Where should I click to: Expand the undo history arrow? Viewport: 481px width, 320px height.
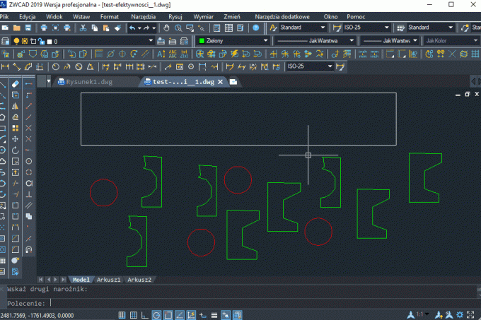[139, 28]
